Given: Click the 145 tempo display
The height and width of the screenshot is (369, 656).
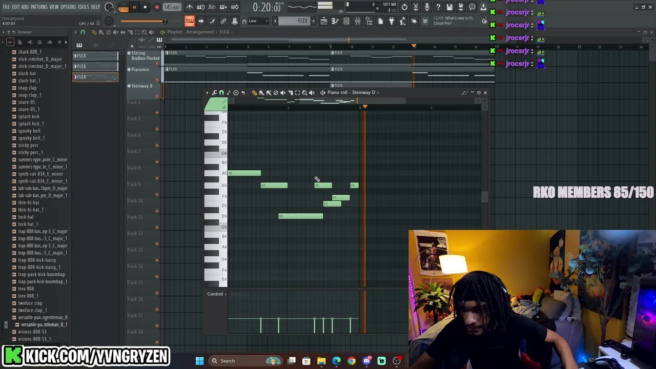Looking at the screenshot, I should tap(172, 7).
